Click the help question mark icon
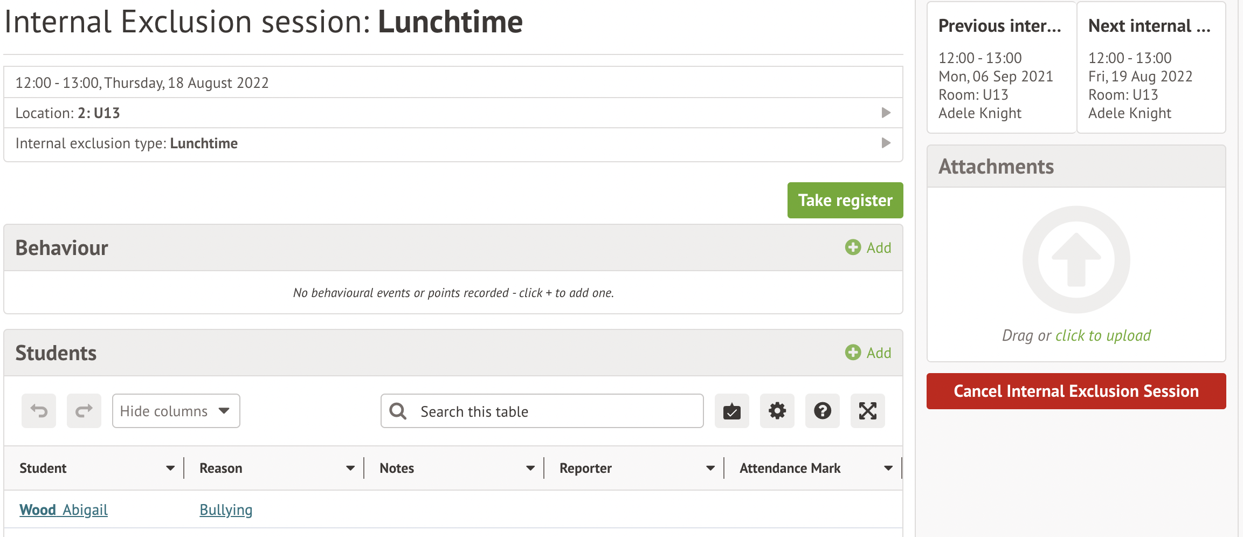 click(822, 411)
